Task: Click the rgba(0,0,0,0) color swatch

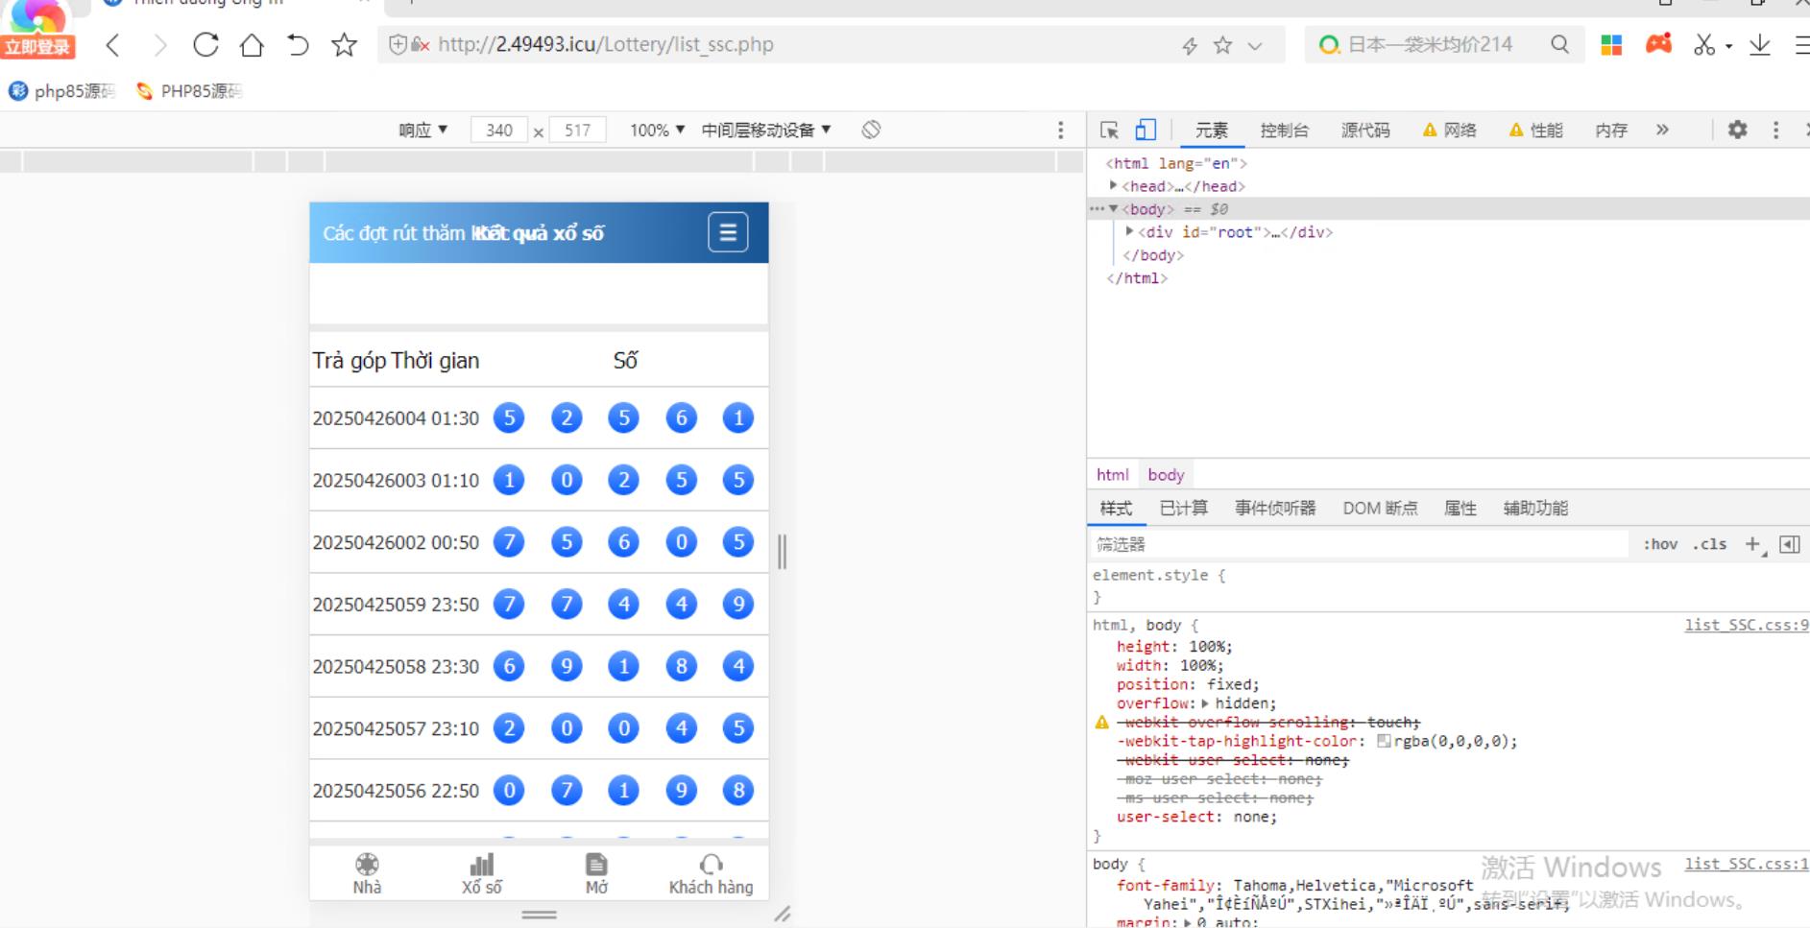Action: [x=1384, y=741]
